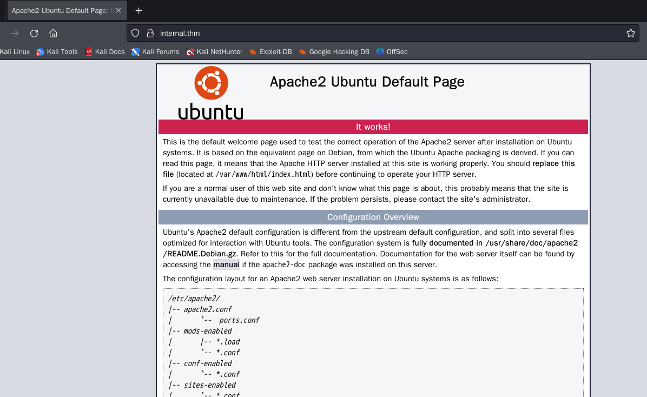
Task: Open Kali Docs bookmark
Action: tap(105, 52)
